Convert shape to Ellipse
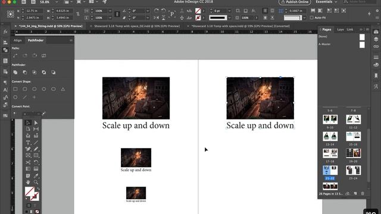The image size is (381, 214). click(53, 89)
